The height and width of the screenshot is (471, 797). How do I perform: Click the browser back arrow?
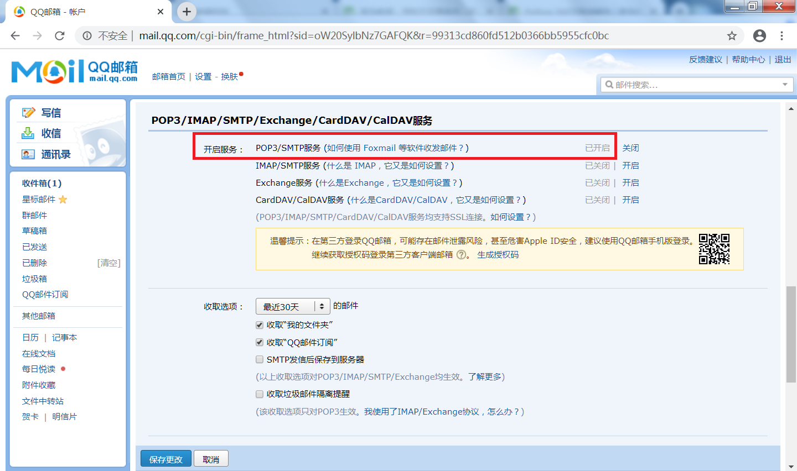(x=15, y=35)
